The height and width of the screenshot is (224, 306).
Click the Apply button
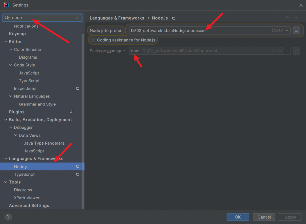[290, 217]
